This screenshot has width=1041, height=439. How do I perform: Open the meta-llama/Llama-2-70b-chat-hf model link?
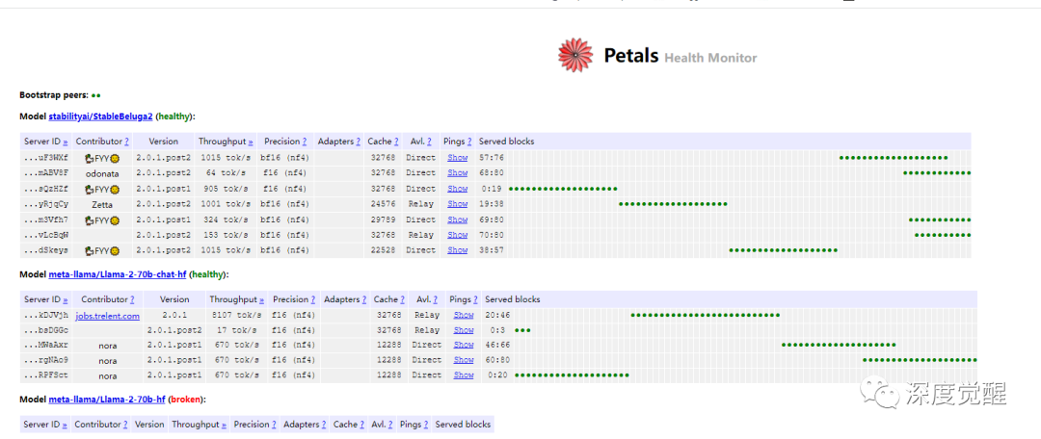117,273
